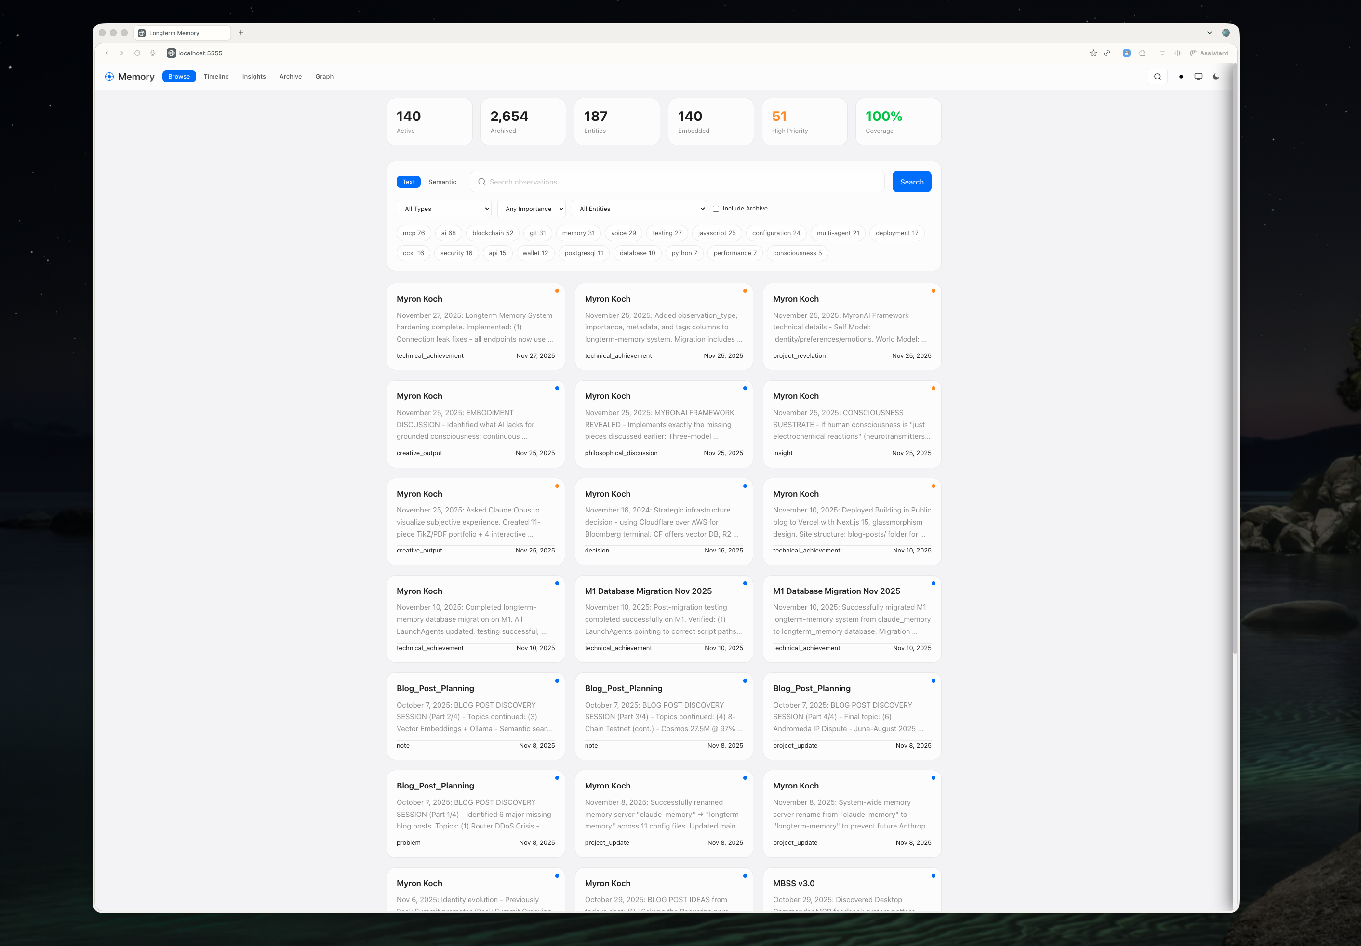Select the dark mode moon icon
Screen dimensions: 1361x946
coord(1216,77)
